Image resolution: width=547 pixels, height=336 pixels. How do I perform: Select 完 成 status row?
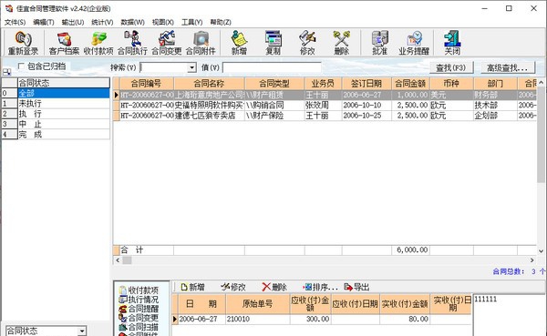pos(64,135)
